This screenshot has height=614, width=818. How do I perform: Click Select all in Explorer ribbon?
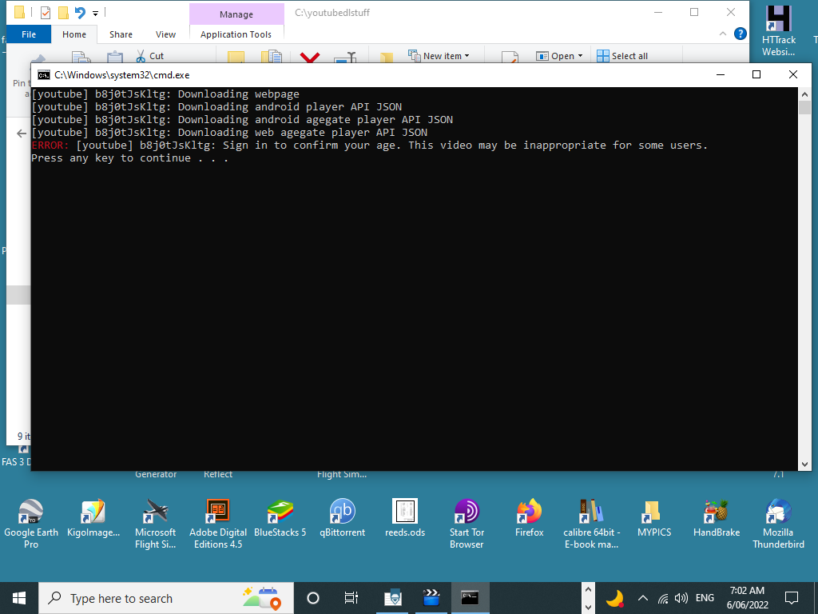pos(622,56)
